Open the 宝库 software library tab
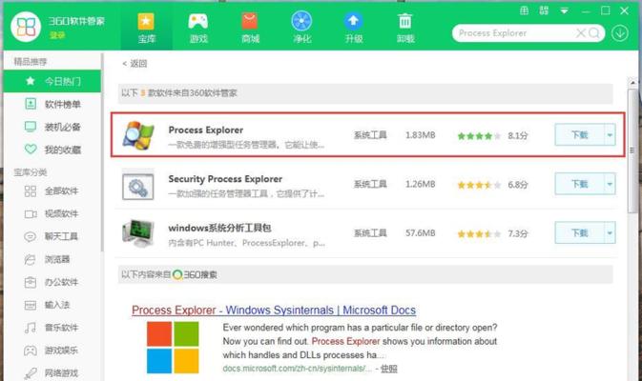This screenshot has width=642, height=381. click(146, 28)
